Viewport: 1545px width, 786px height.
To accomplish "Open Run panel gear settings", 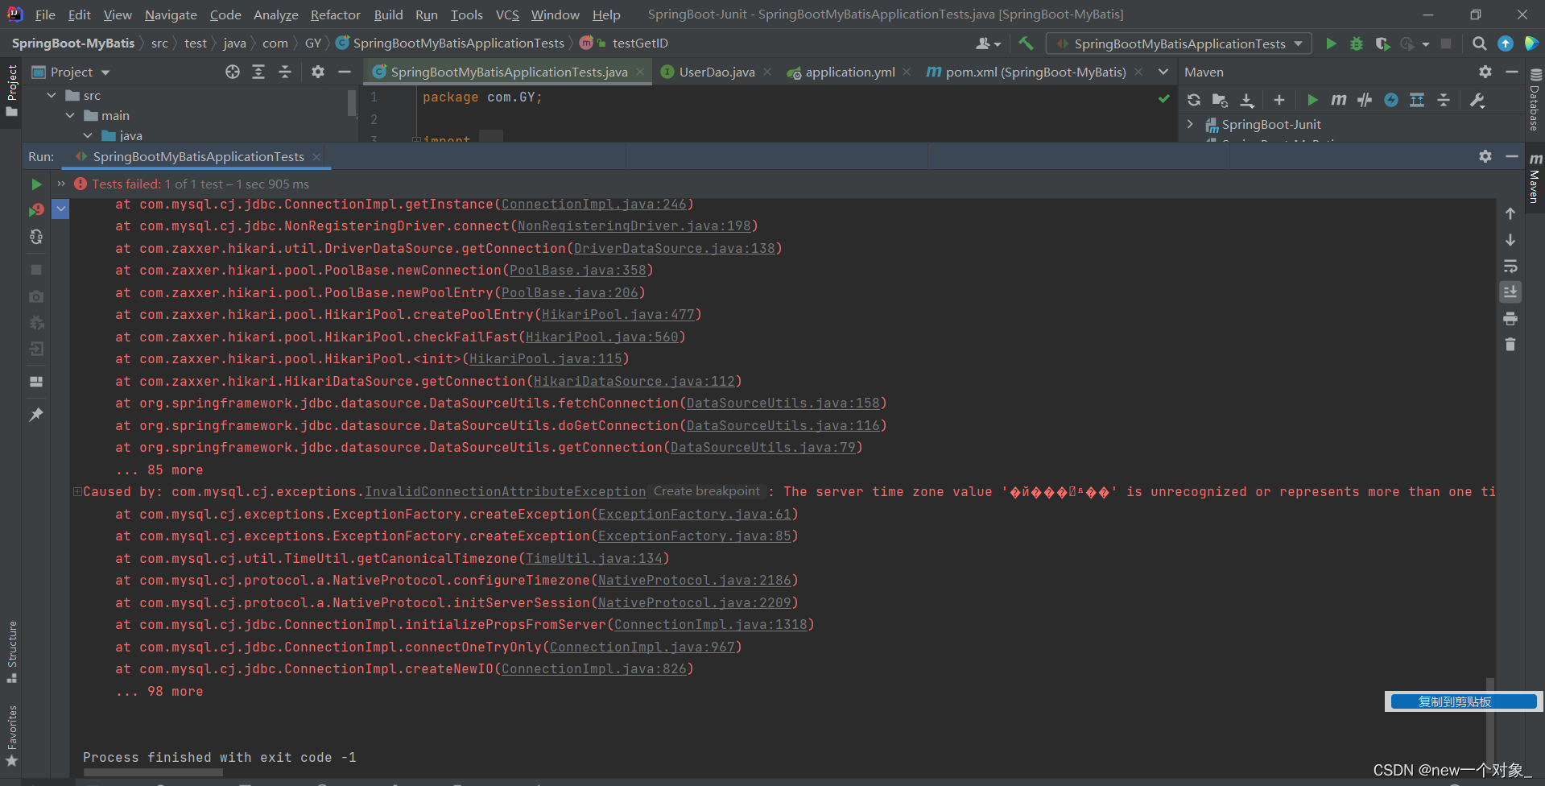I will pos(1485,156).
